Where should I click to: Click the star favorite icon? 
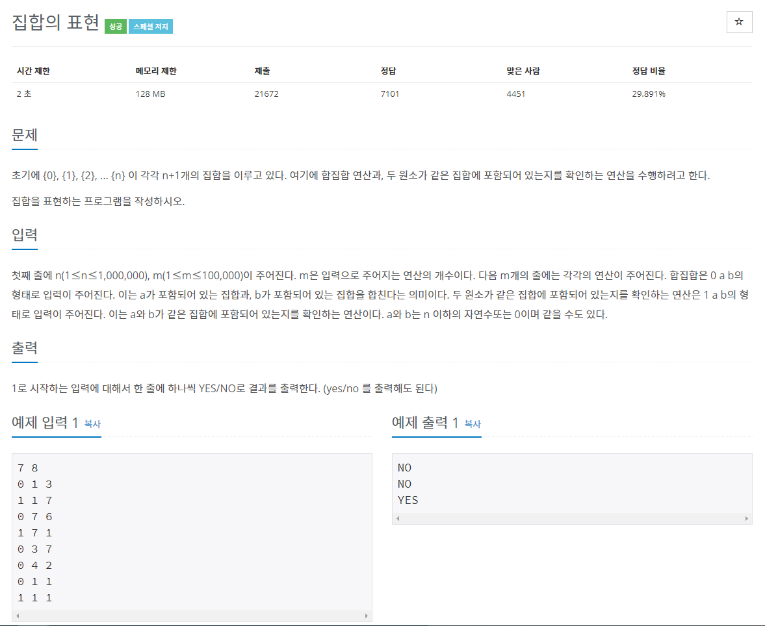[738, 22]
